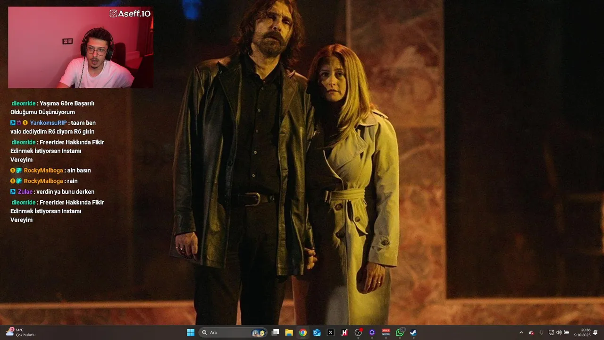Open the notifications bell icon
Screen dimensions: 604x340
(596, 332)
